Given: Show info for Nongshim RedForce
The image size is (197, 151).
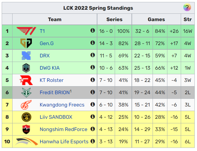Looking at the screenshot, I should (93, 129).
